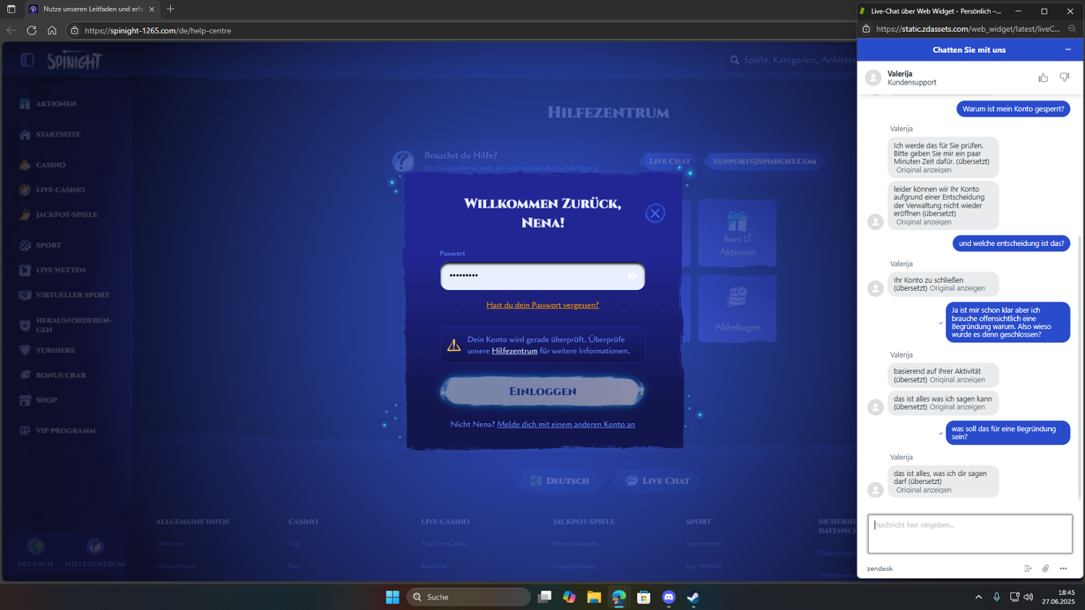The width and height of the screenshot is (1085, 610).
Task: Minimize the chat widget header
Action: [1068, 50]
